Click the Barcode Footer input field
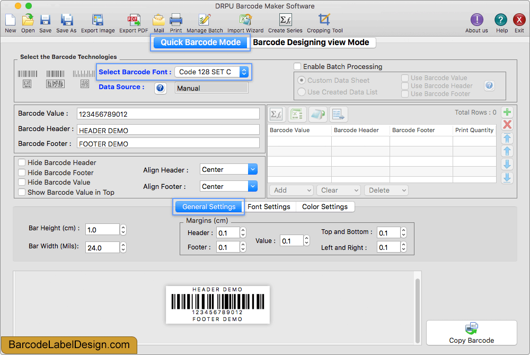Screen dimensions: 530x355 pos(168,143)
